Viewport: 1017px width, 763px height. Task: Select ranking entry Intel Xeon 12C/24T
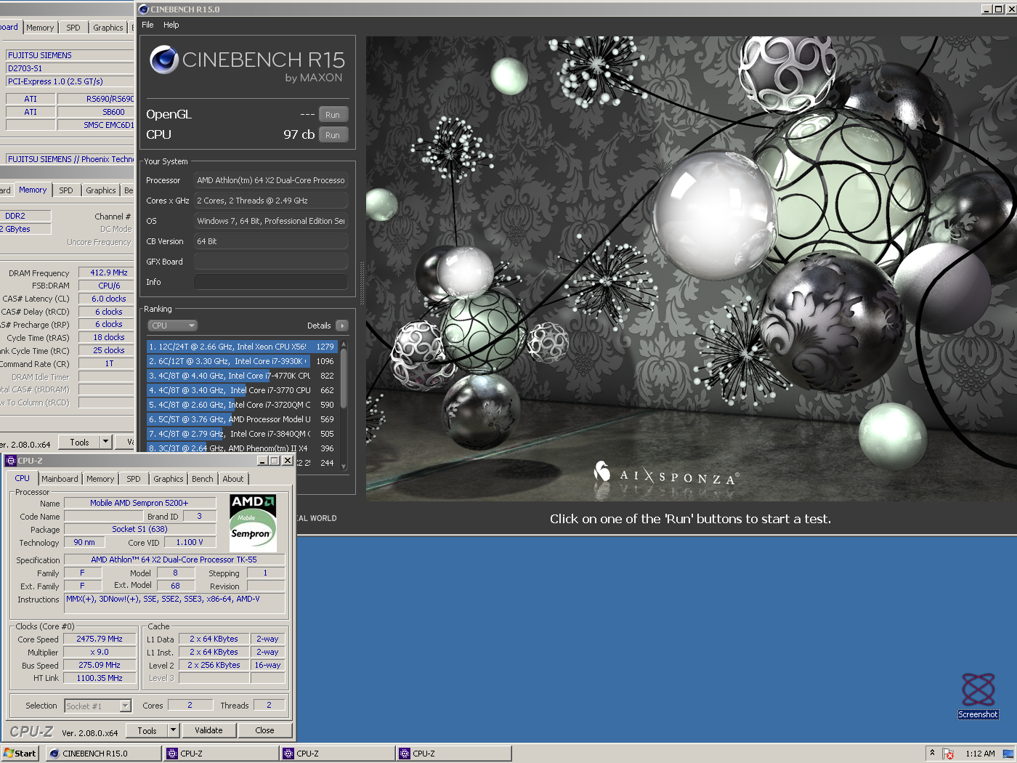(242, 347)
